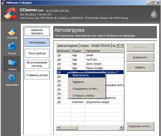The height and width of the screenshot is (136, 161).
Task: Click the Piriform pear logo
Action: (x=154, y=13)
